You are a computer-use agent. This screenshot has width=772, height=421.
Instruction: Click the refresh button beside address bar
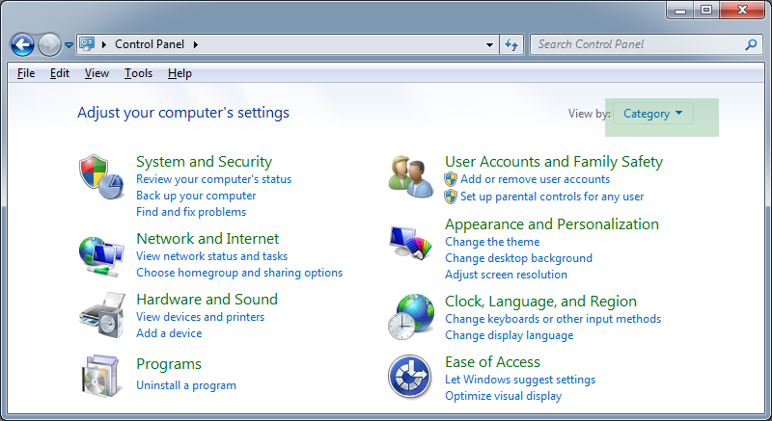coord(512,44)
